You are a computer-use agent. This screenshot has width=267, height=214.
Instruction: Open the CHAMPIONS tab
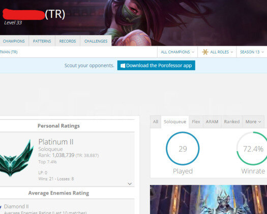coord(14,41)
